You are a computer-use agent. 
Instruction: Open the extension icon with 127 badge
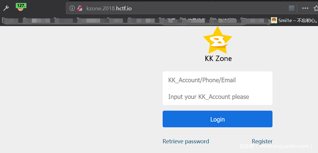(x=21, y=8)
